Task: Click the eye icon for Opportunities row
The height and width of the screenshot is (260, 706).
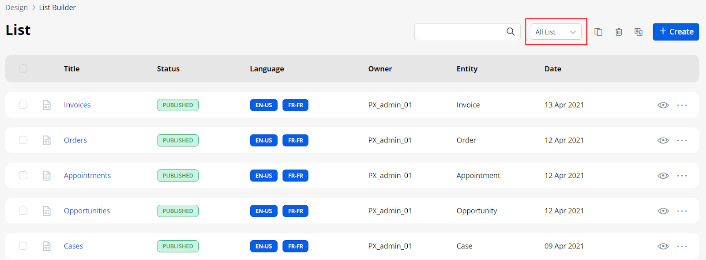Action: pyautogui.click(x=663, y=211)
